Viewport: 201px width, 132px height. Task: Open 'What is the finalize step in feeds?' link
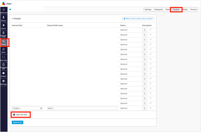(138, 19)
